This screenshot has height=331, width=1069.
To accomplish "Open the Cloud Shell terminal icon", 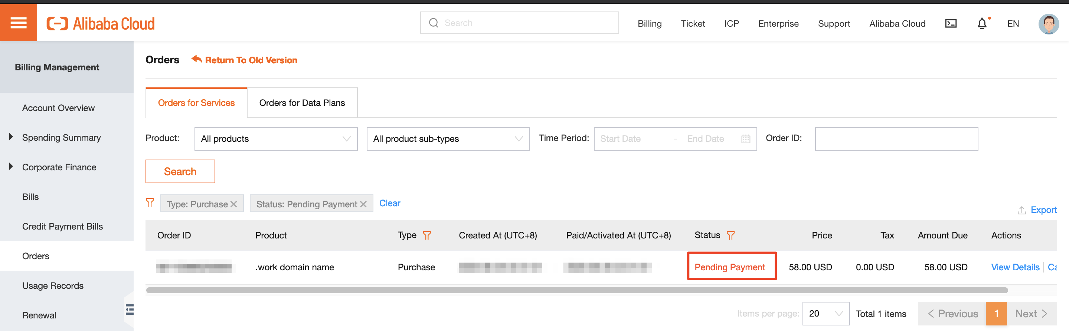I will pos(951,24).
